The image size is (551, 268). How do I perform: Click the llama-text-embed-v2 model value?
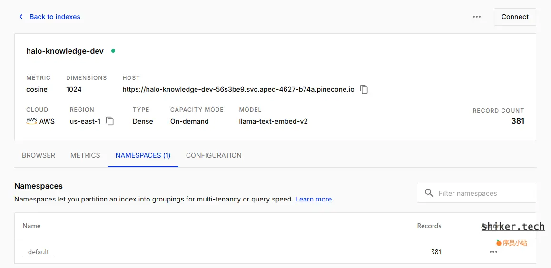tap(274, 121)
